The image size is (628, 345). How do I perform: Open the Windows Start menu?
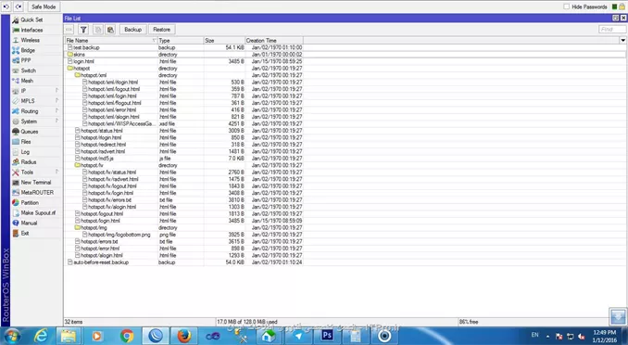[x=11, y=336]
